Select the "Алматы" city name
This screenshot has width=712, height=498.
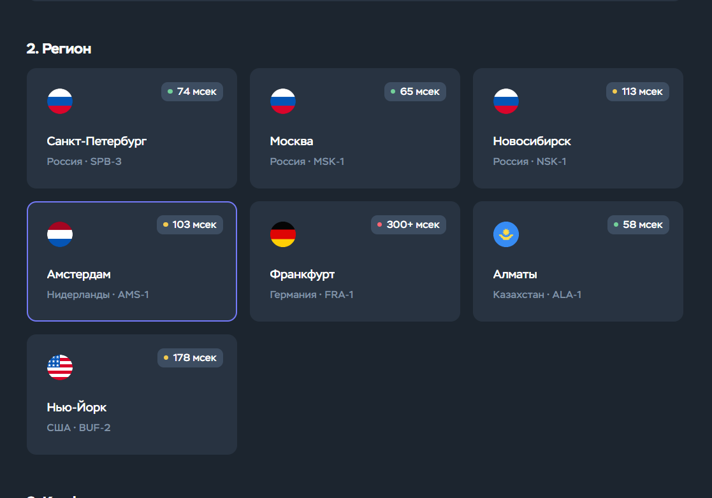515,274
